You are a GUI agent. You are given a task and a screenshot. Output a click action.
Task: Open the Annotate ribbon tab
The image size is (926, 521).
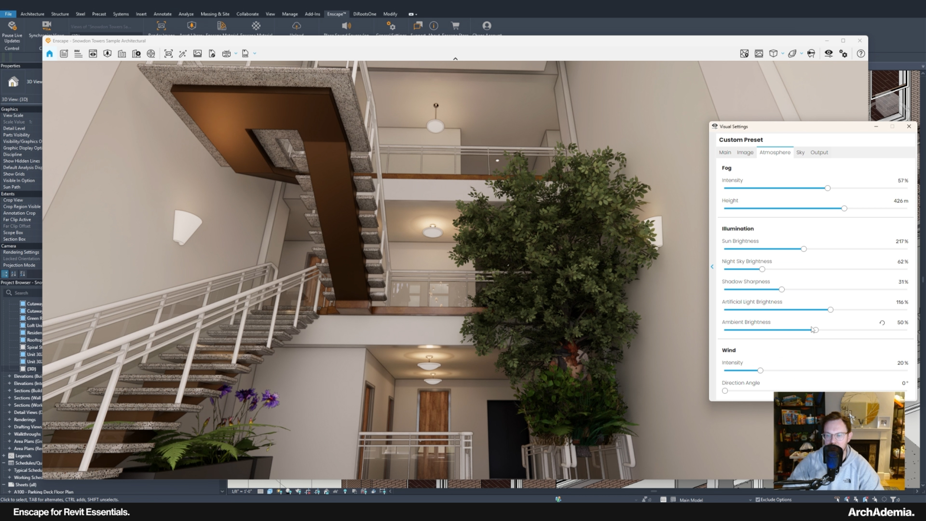pyautogui.click(x=163, y=14)
